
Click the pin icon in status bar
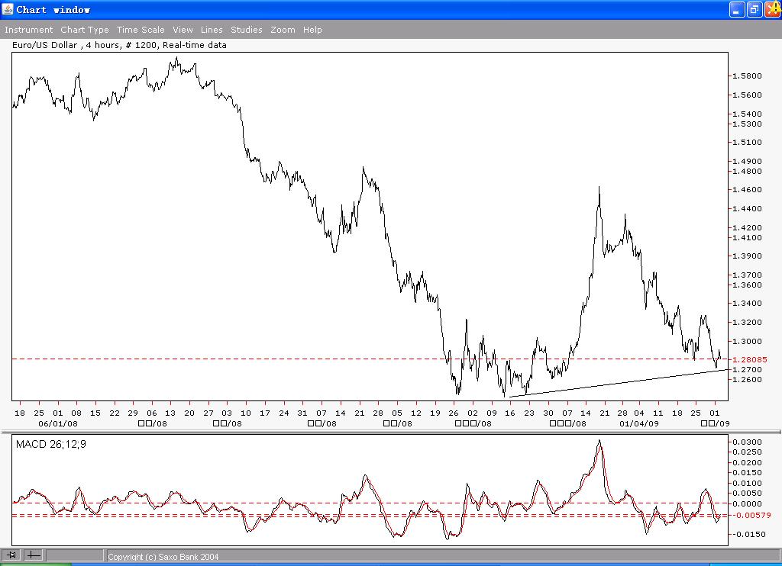point(11,555)
